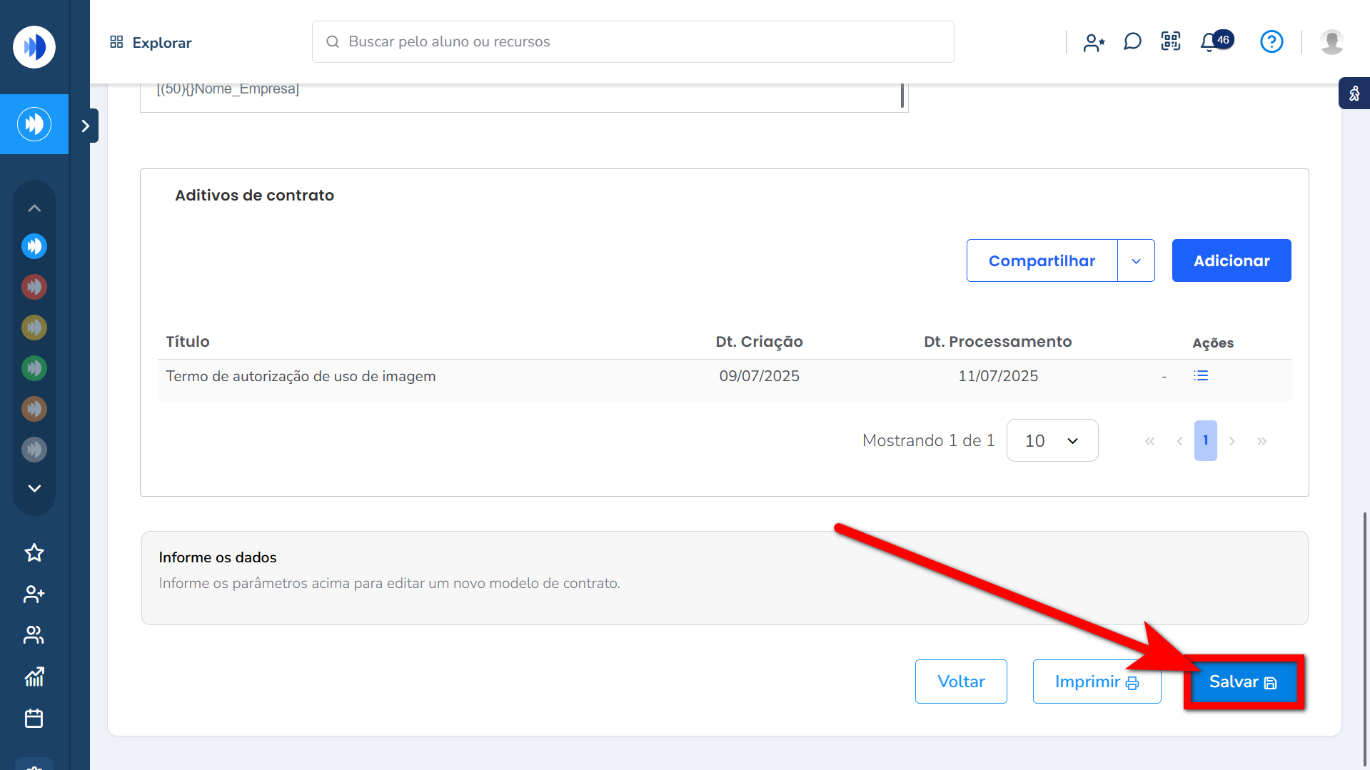Open the reports chart icon in sidebar

(x=34, y=677)
